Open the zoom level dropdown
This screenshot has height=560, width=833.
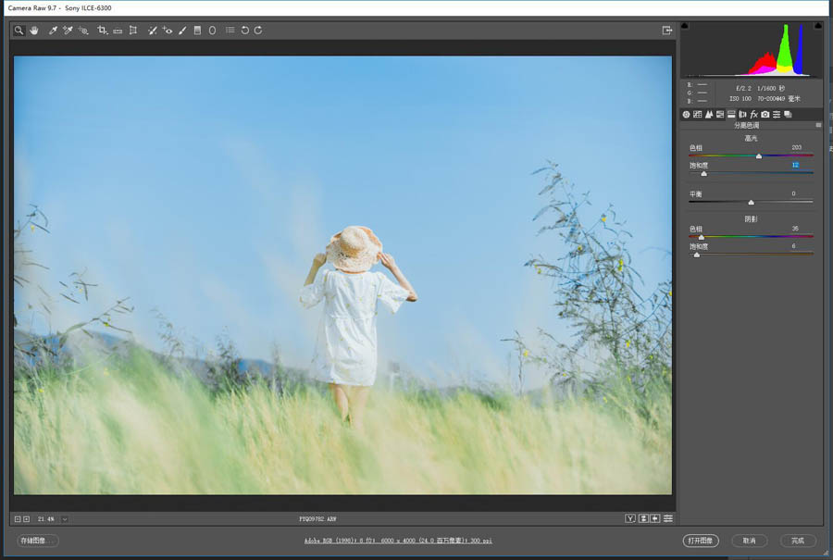(x=64, y=519)
